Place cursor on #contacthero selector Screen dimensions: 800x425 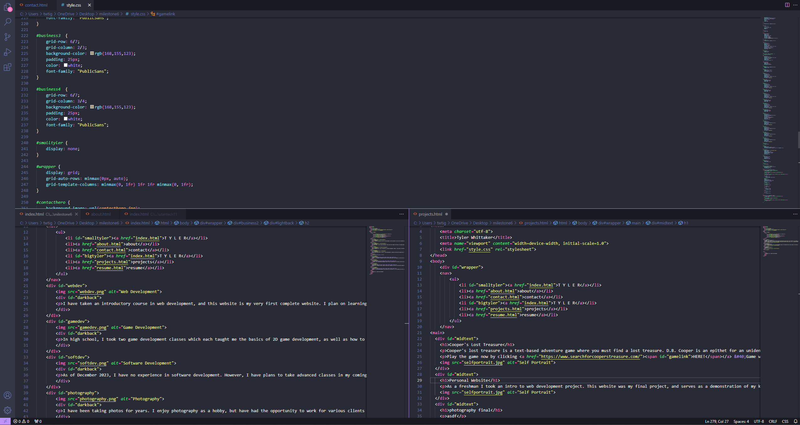pos(51,202)
